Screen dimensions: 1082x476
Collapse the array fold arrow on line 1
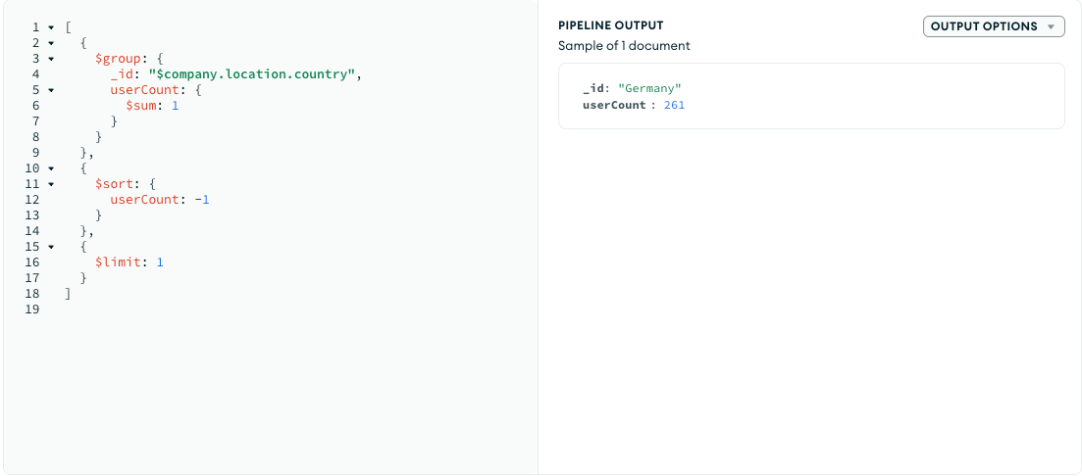click(51, 27)
